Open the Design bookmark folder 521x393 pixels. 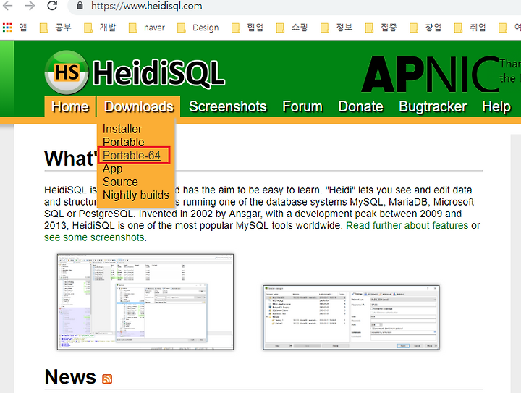pos(198,28)
